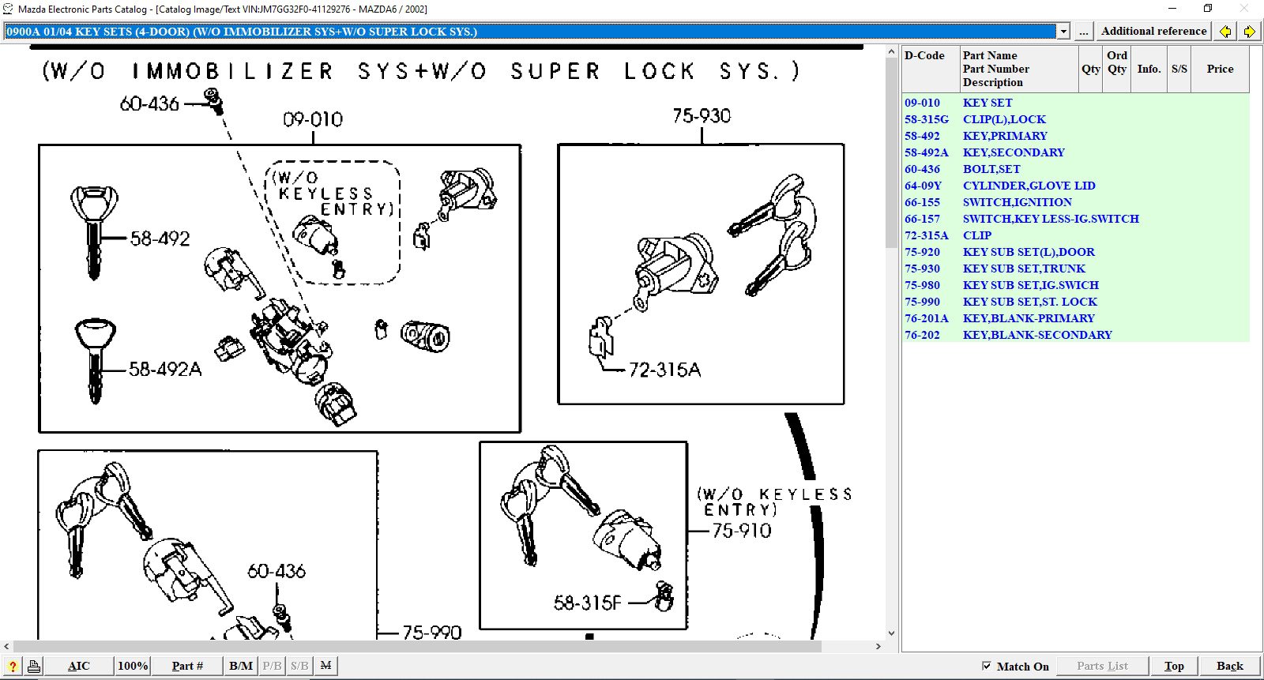Select the 58-492 KEY,PRIMARY row
1264x680 pixels.
click(x=1076, y=136)
